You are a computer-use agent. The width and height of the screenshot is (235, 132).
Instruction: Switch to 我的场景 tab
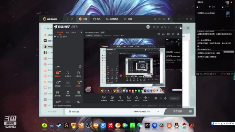point(60,33)
